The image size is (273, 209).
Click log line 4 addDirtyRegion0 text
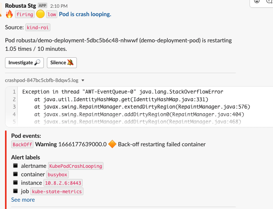(x=139, y=114)
